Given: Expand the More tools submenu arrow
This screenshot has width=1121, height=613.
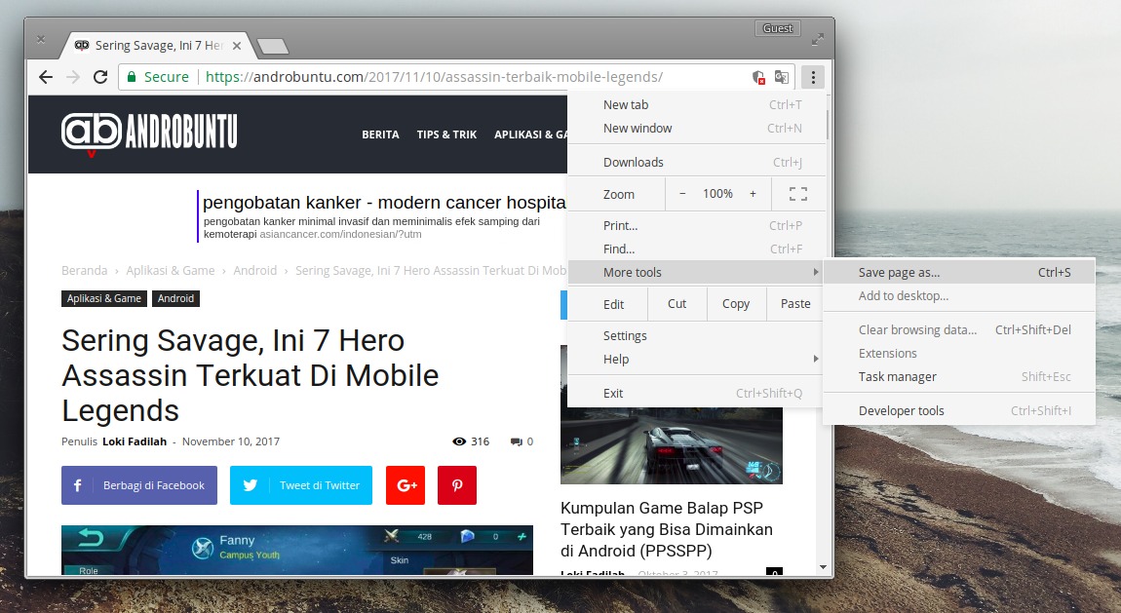Looking at the screenshot, I should [817, 272].
